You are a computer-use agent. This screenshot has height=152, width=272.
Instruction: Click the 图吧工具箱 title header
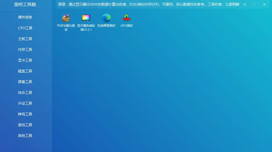click(x=25, y=5)
